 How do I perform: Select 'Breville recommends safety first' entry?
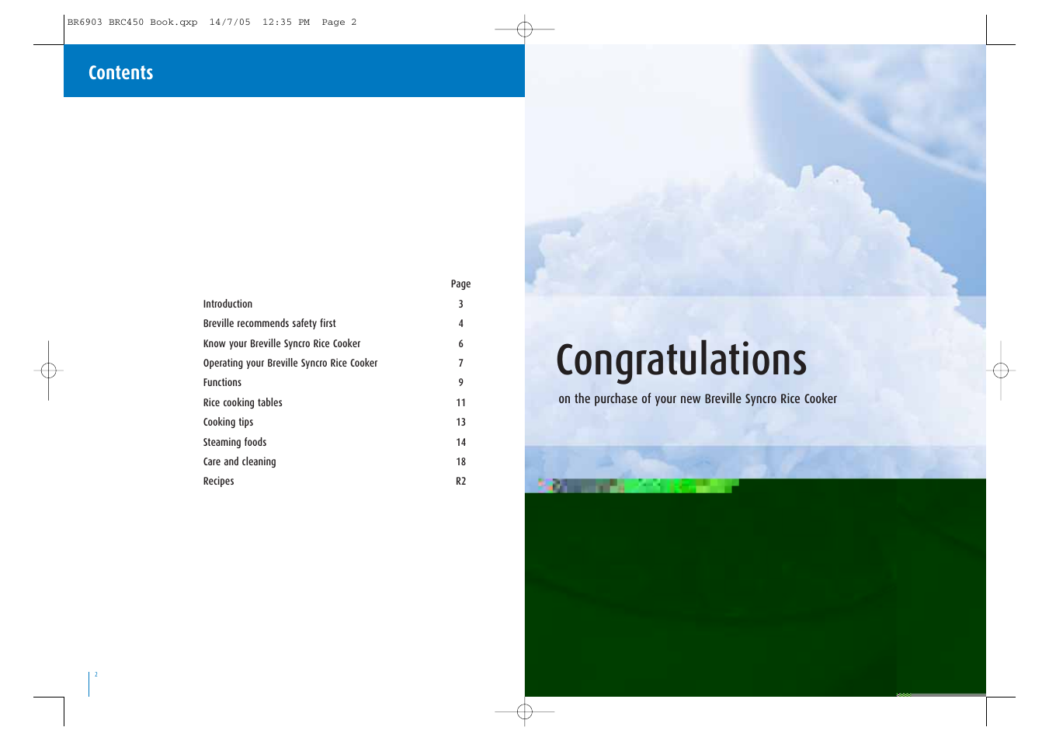click(x=269, y=323)
